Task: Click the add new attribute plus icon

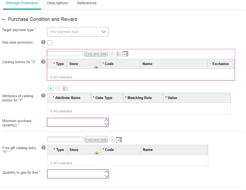Action: [x=51, y=88]
